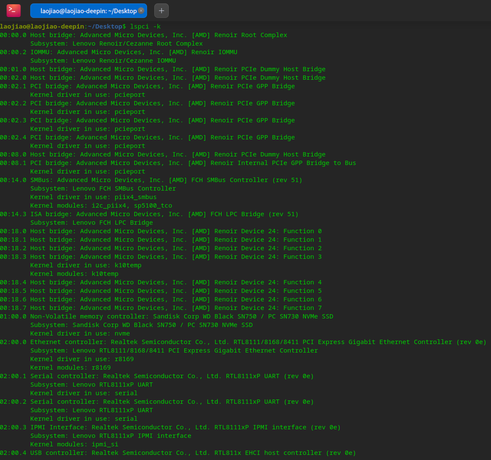
Task: Click '00:08.1 PCI bridge' Internal PCIe GPP Bridge line
Action: [x=178, y=163]
